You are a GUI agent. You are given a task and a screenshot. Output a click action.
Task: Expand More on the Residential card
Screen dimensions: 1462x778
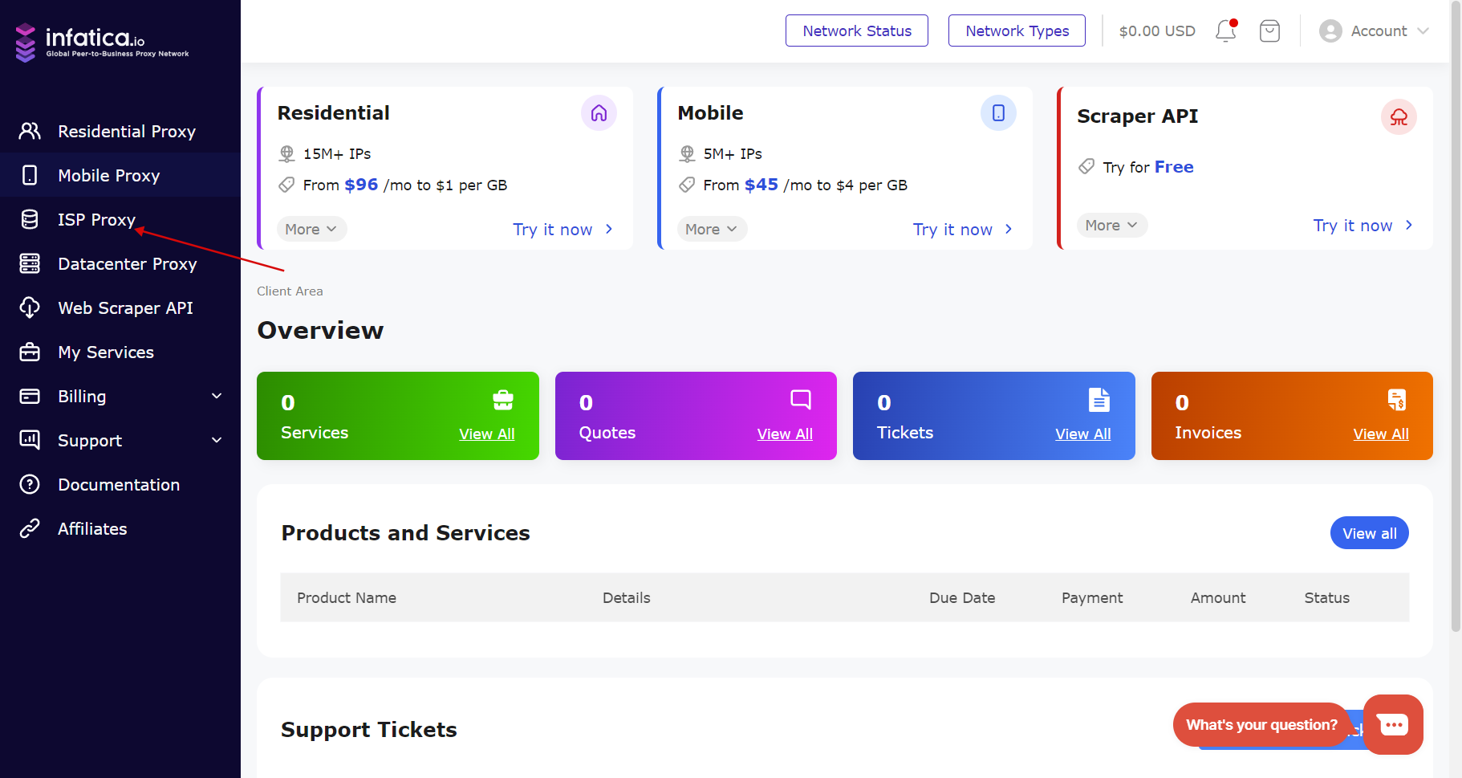click(x=311, y=229)
